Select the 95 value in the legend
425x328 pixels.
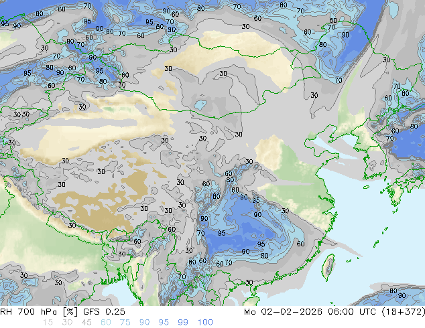coord(164,323)
